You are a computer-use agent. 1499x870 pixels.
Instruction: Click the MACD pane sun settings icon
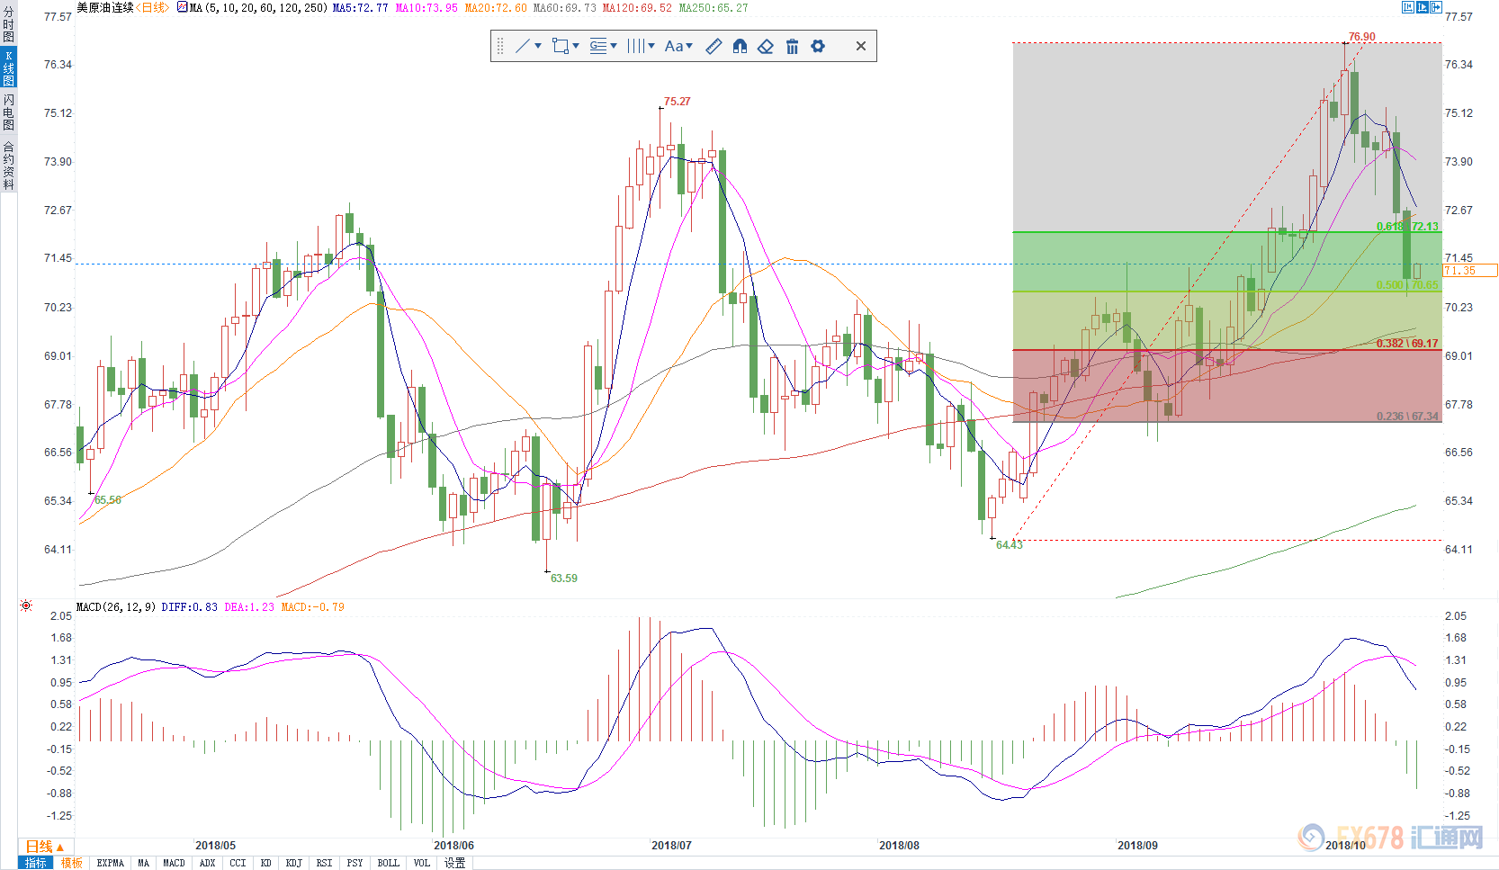[x=26, y=605]
